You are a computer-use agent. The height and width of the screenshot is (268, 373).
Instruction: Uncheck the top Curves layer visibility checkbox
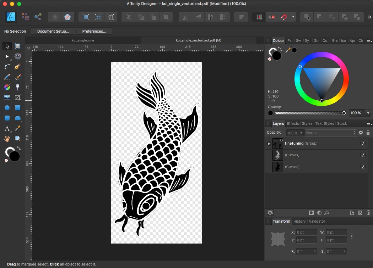[363, 155]
